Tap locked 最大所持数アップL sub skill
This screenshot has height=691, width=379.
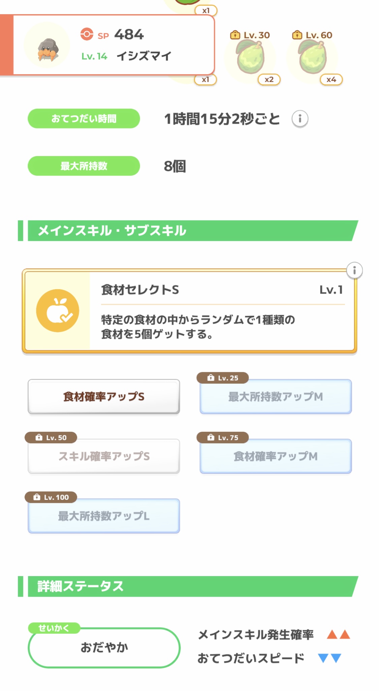[104, 516]
